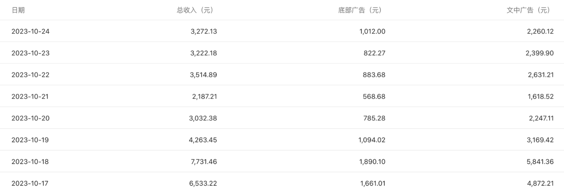This screenshot has height=190, width=564.
Task: Select the 2023-10-19 date cell
Action: (x=30, y=140)
